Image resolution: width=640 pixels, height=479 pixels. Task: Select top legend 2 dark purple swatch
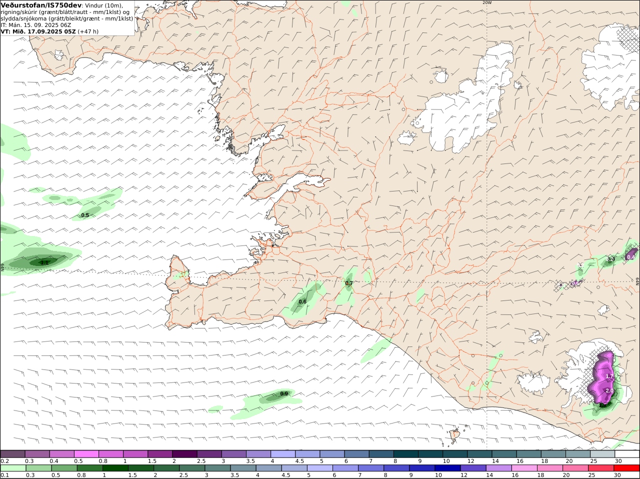[x=184, y=453]
